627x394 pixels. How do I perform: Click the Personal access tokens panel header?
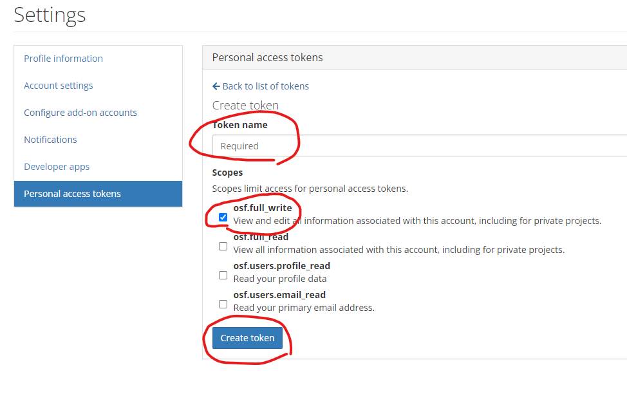268,57
